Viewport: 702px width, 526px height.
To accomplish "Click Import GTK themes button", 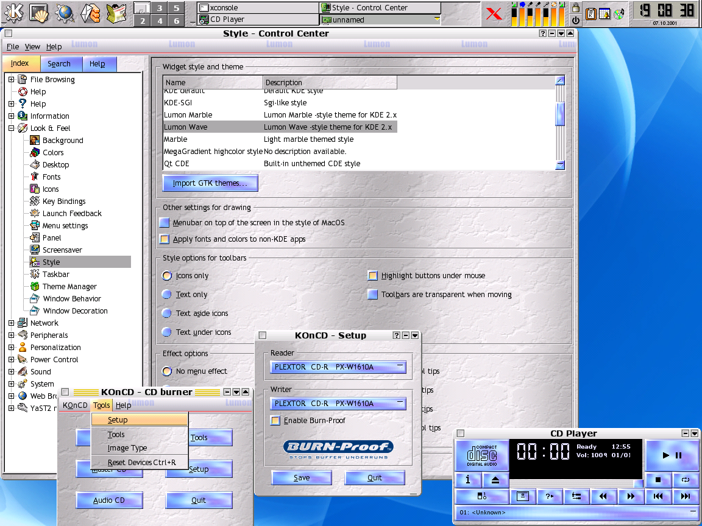I will pyautogui.click(x=210, y=183).
